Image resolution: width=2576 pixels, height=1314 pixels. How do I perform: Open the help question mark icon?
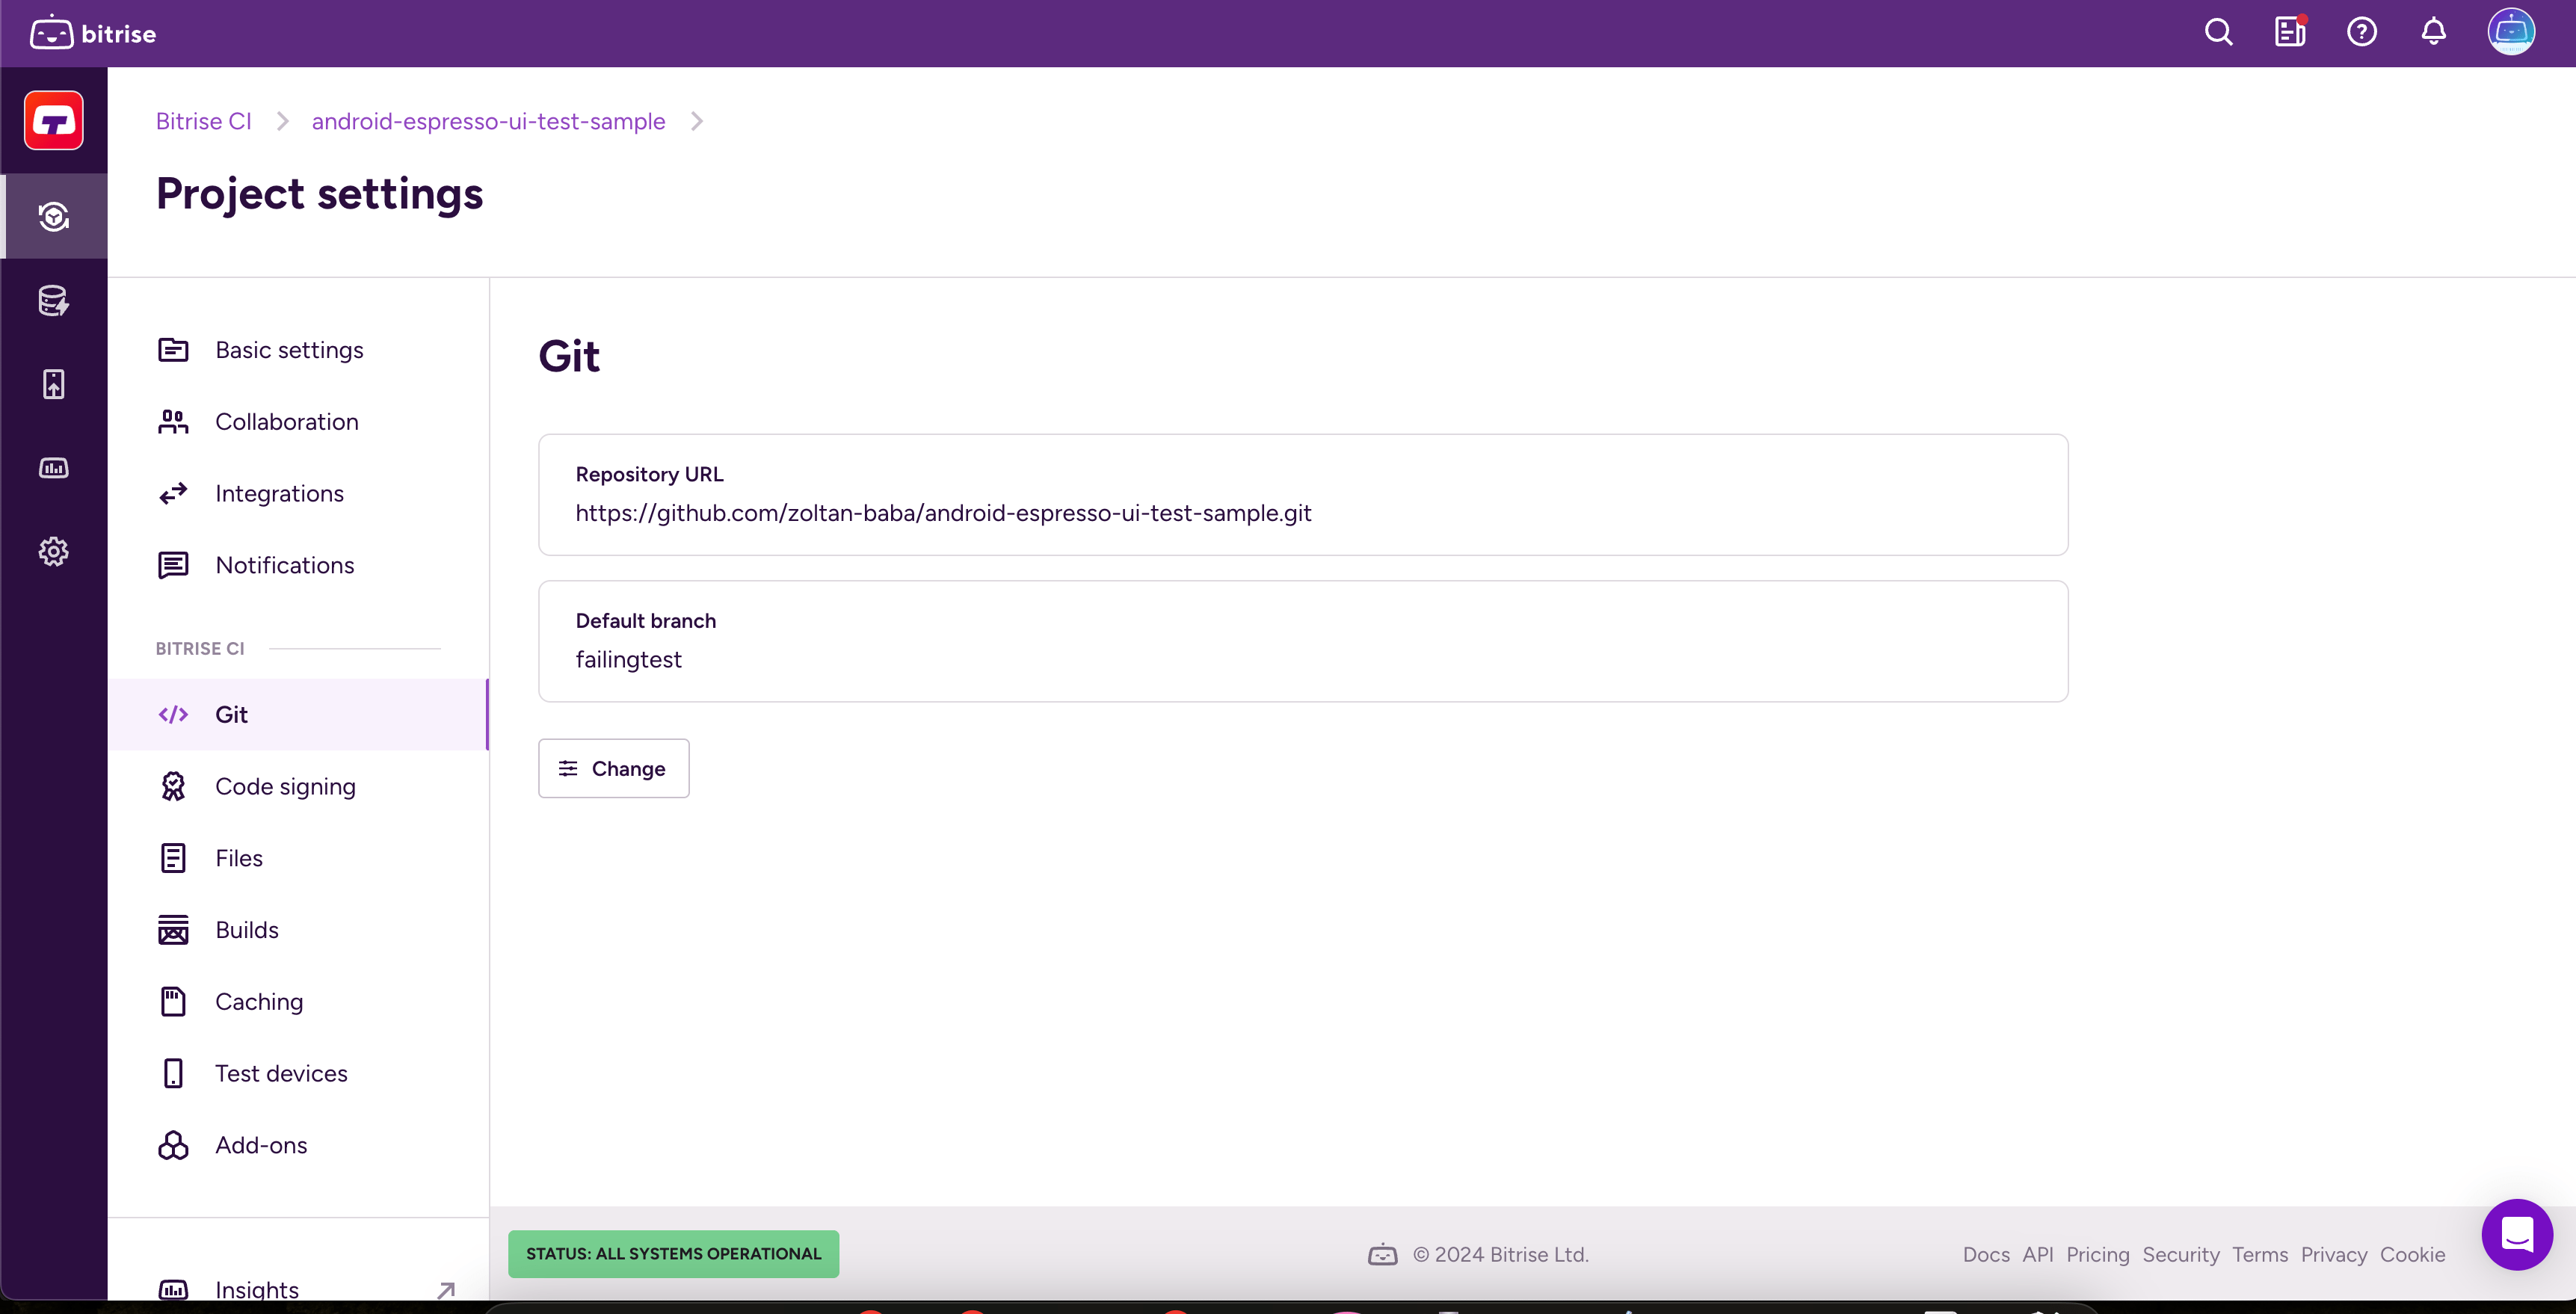tap(2361, 33)
